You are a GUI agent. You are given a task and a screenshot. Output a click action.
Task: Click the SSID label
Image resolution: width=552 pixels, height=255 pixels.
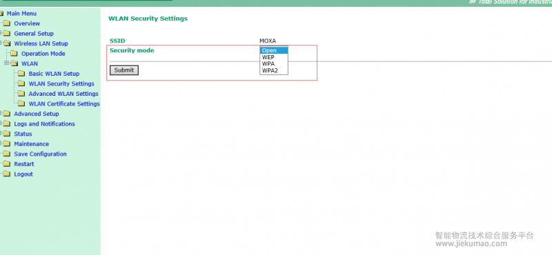[117, 41]
